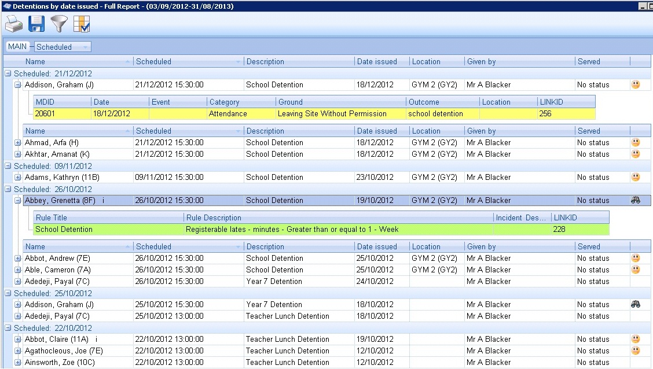Expand Abbot, Claire (11A) row

(17, 339)
